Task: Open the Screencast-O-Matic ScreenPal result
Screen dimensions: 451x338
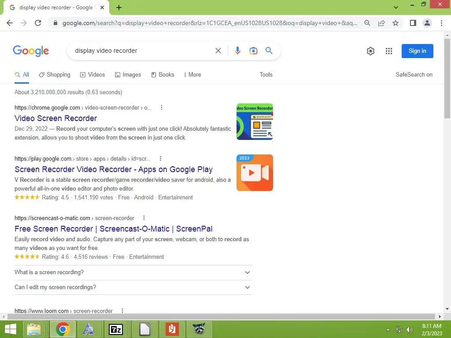Action: pos(114,229)
